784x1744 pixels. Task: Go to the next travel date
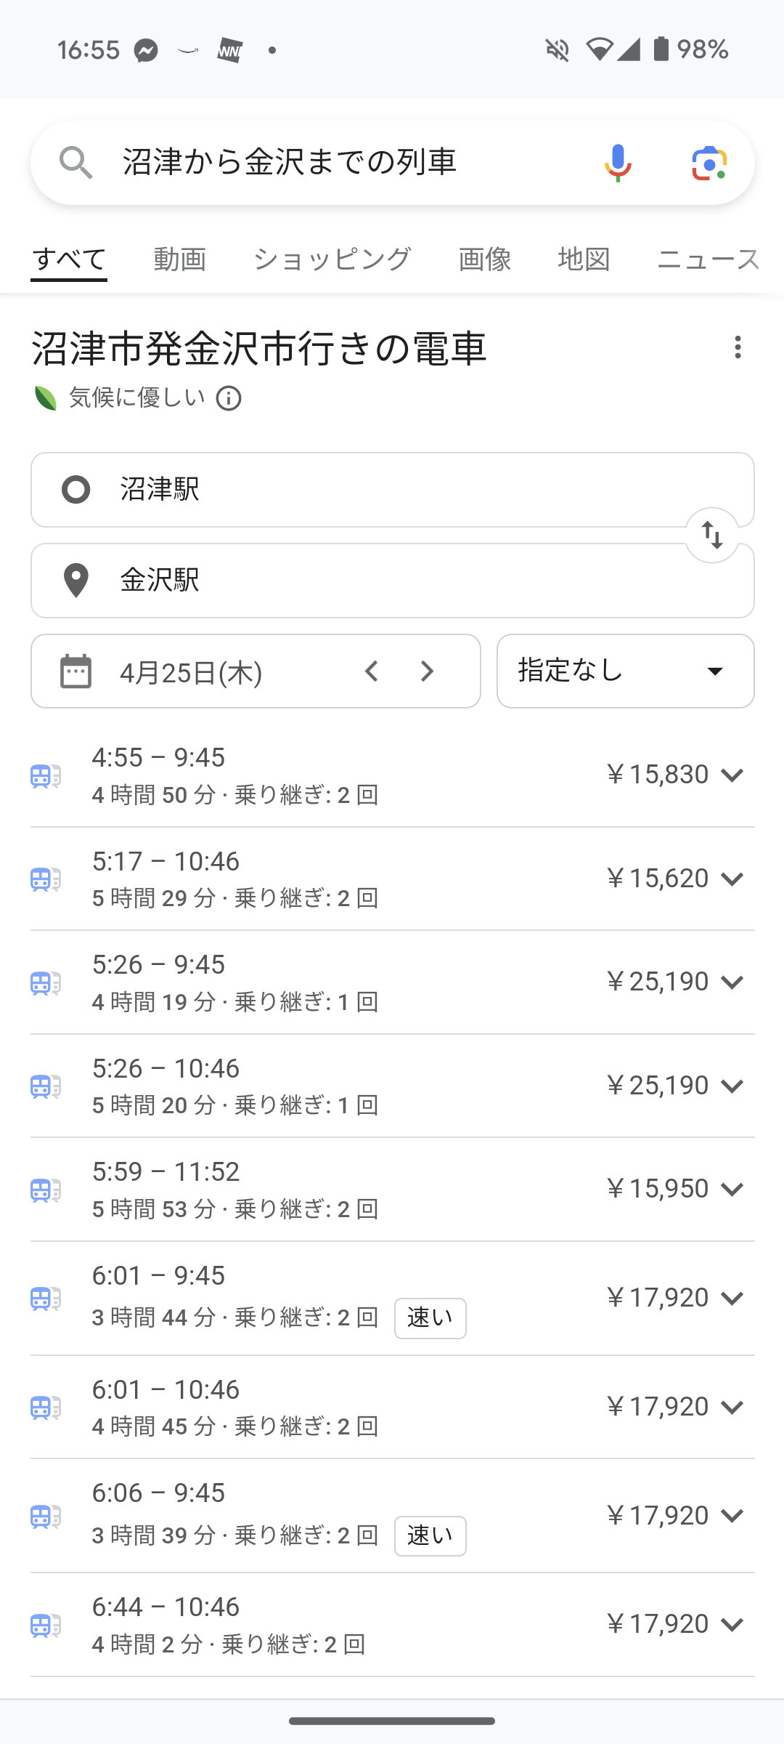pyautogui.click(x=428, y=671)
